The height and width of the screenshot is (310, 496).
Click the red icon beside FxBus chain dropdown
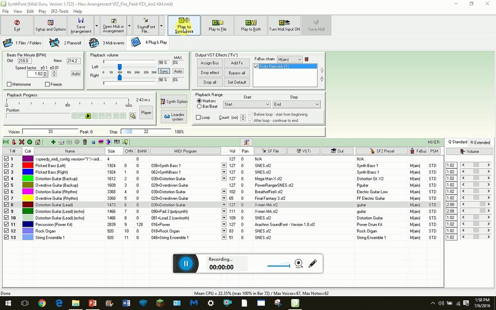tap(306, 59)
